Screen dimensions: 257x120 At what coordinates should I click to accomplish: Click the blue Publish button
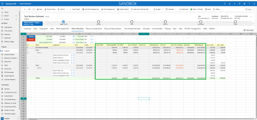click(31, 36)
